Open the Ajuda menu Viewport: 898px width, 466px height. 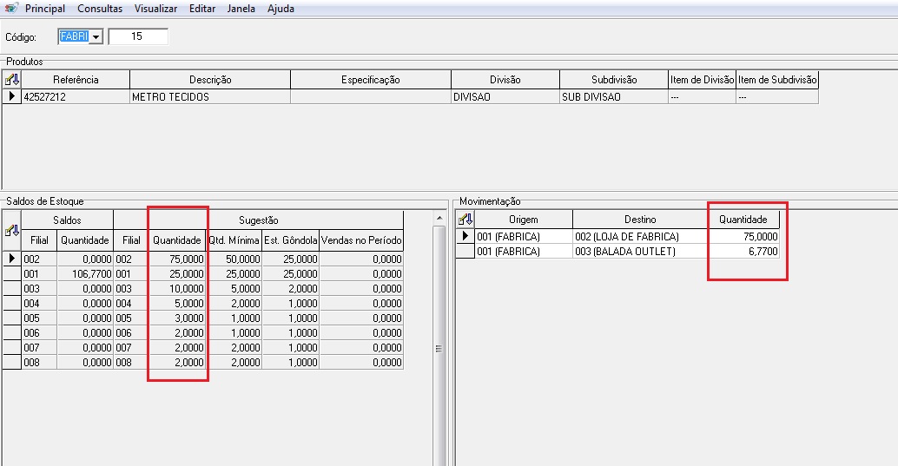[x=281, y=9]
